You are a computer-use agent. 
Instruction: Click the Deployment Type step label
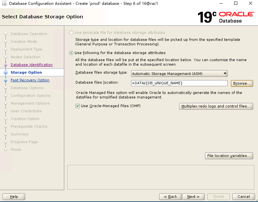coord(26,49)
